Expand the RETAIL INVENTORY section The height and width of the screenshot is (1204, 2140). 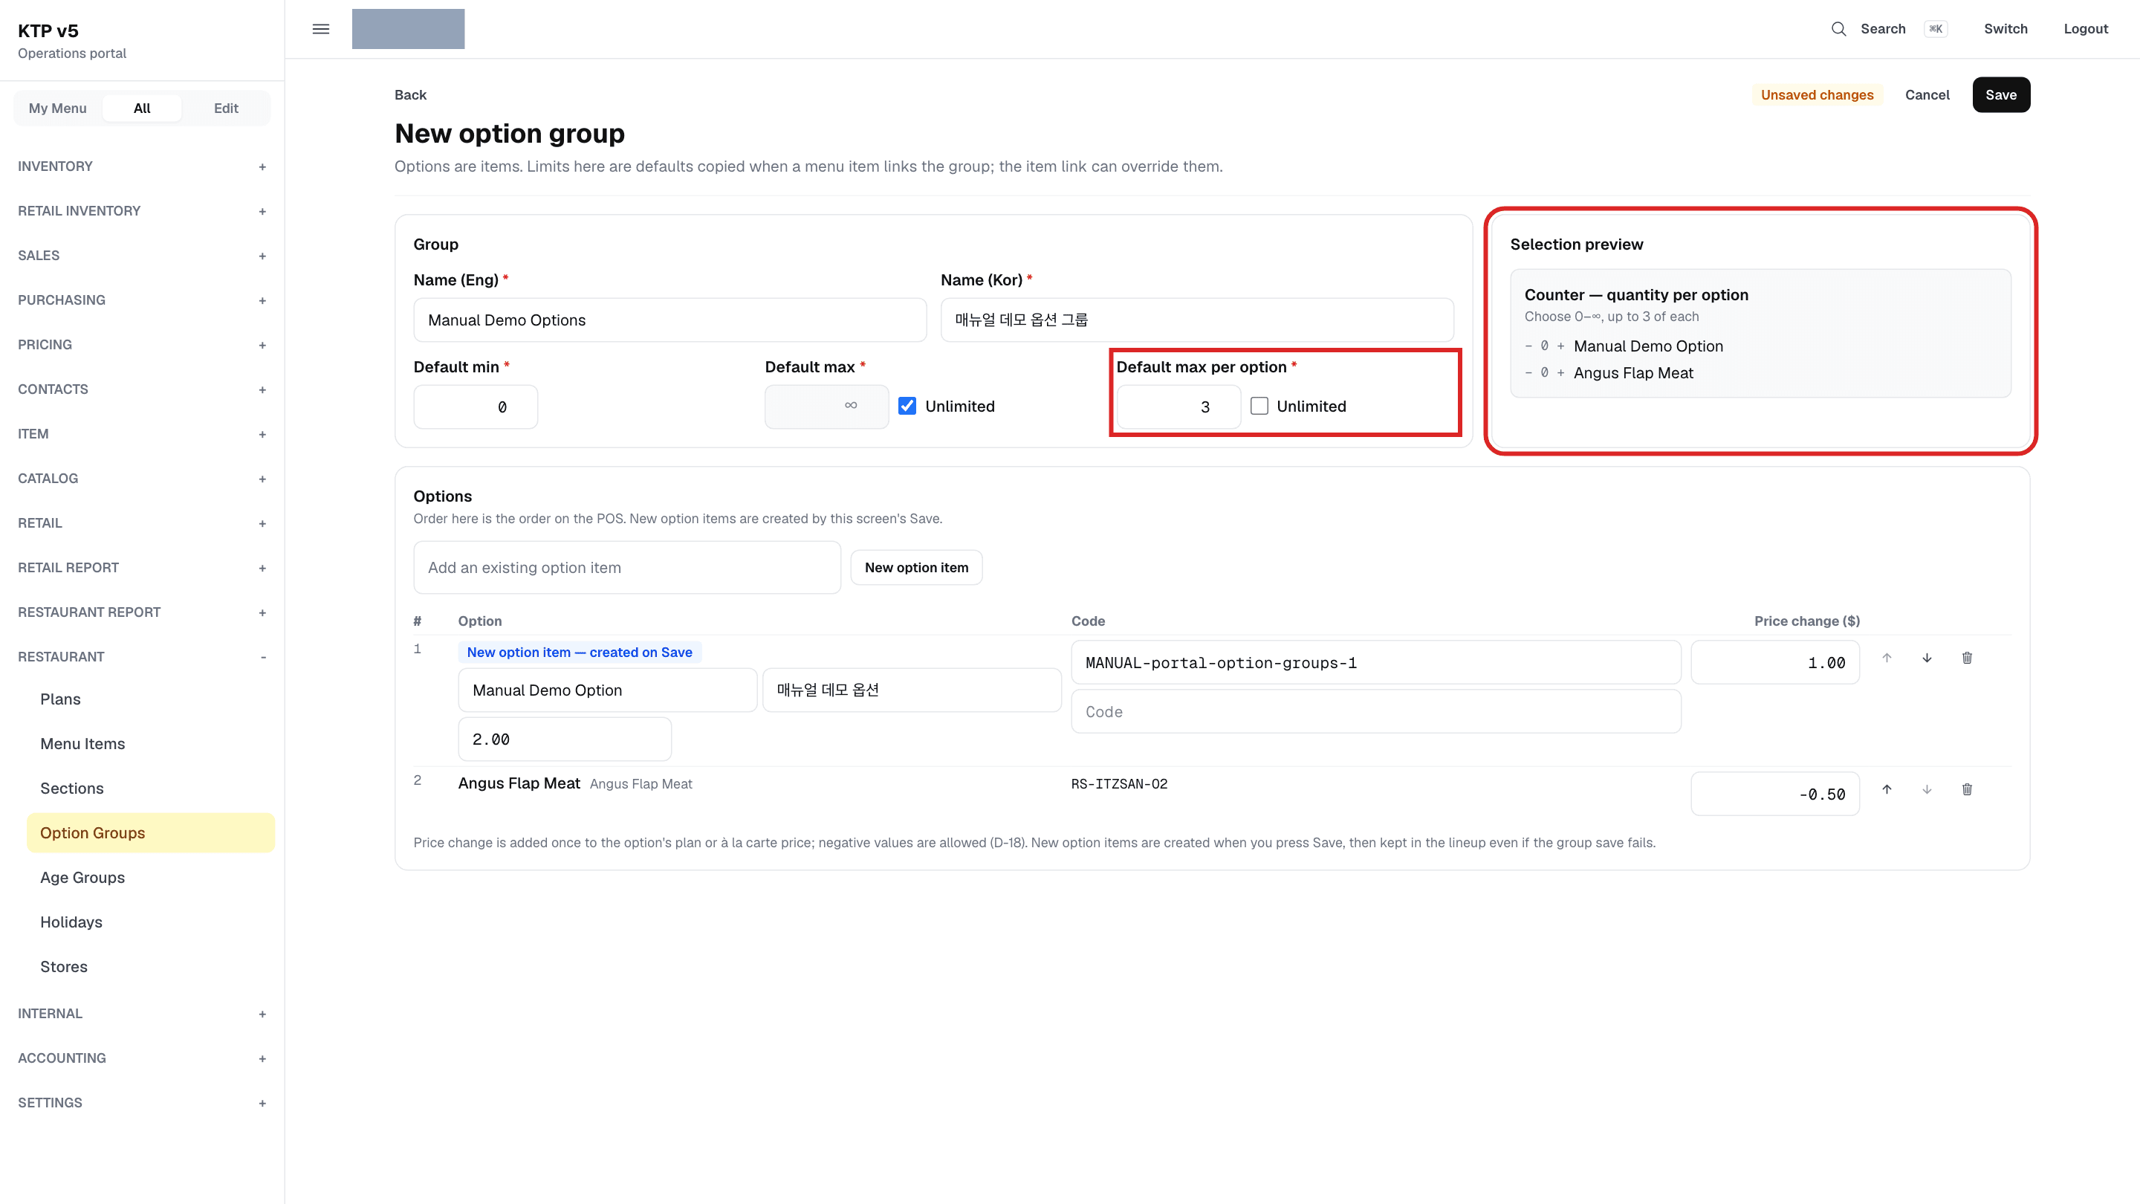click(141, 211)
